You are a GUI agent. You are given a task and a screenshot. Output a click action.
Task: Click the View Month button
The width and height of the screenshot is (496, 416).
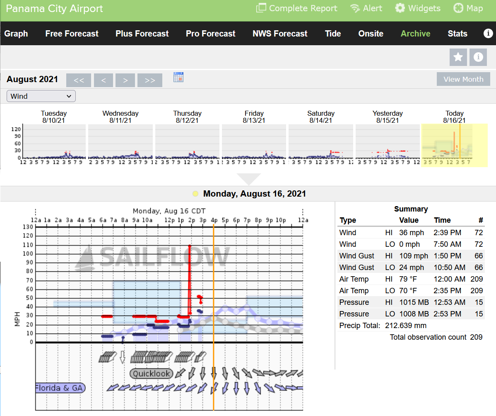coord(463,79)
